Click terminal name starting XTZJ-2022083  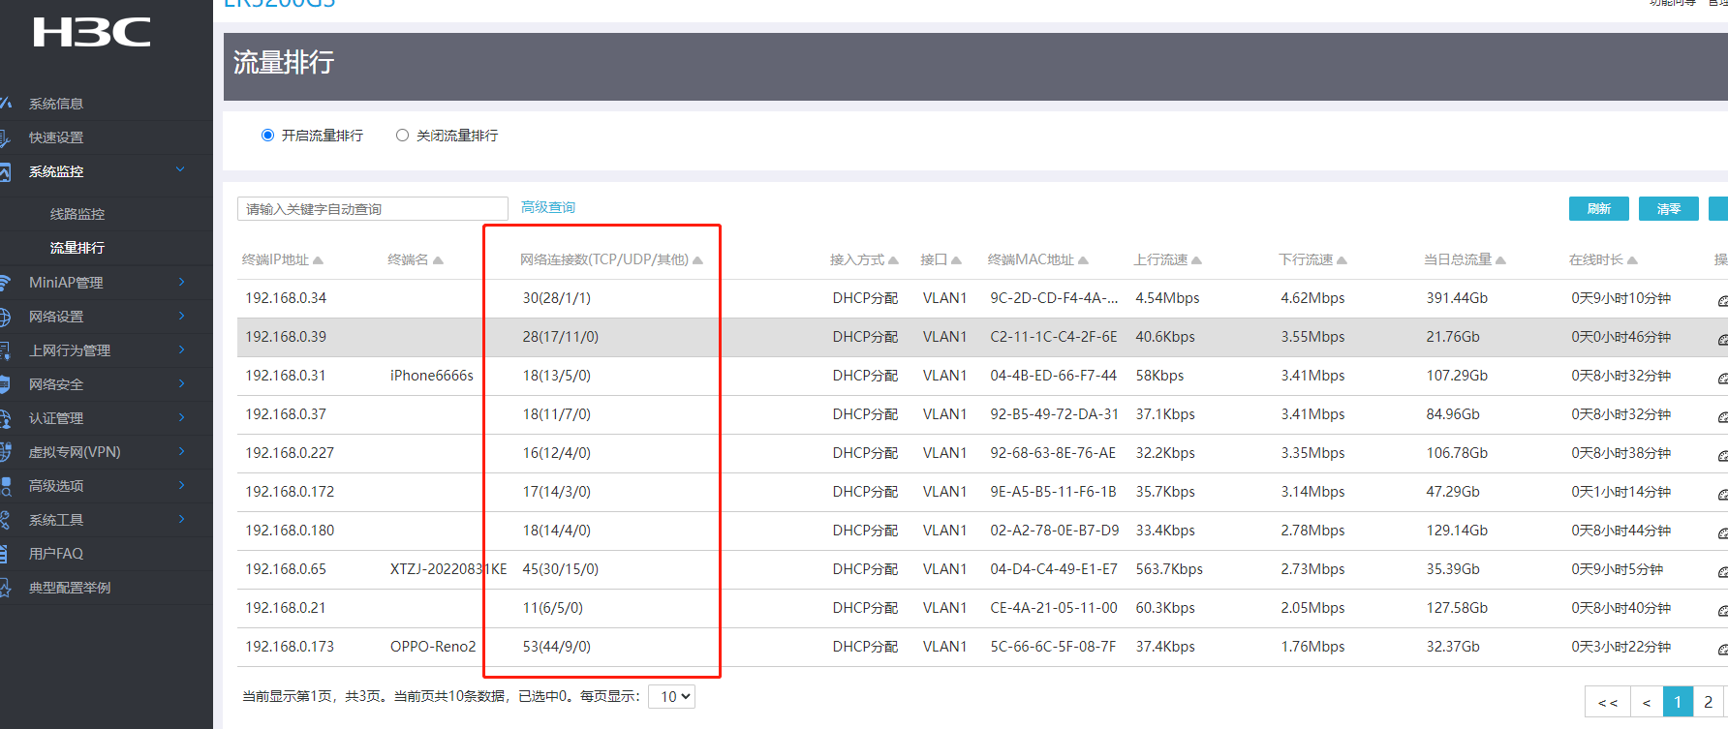point(448,569)
